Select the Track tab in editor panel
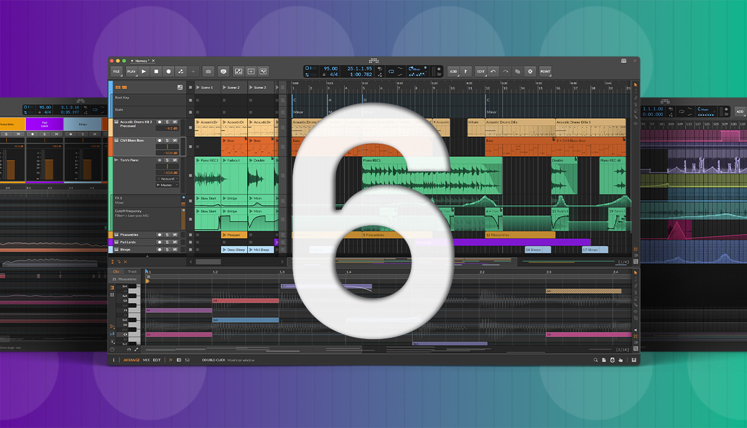The width and height of the screenshot is (747, 428). coord(132,272)
